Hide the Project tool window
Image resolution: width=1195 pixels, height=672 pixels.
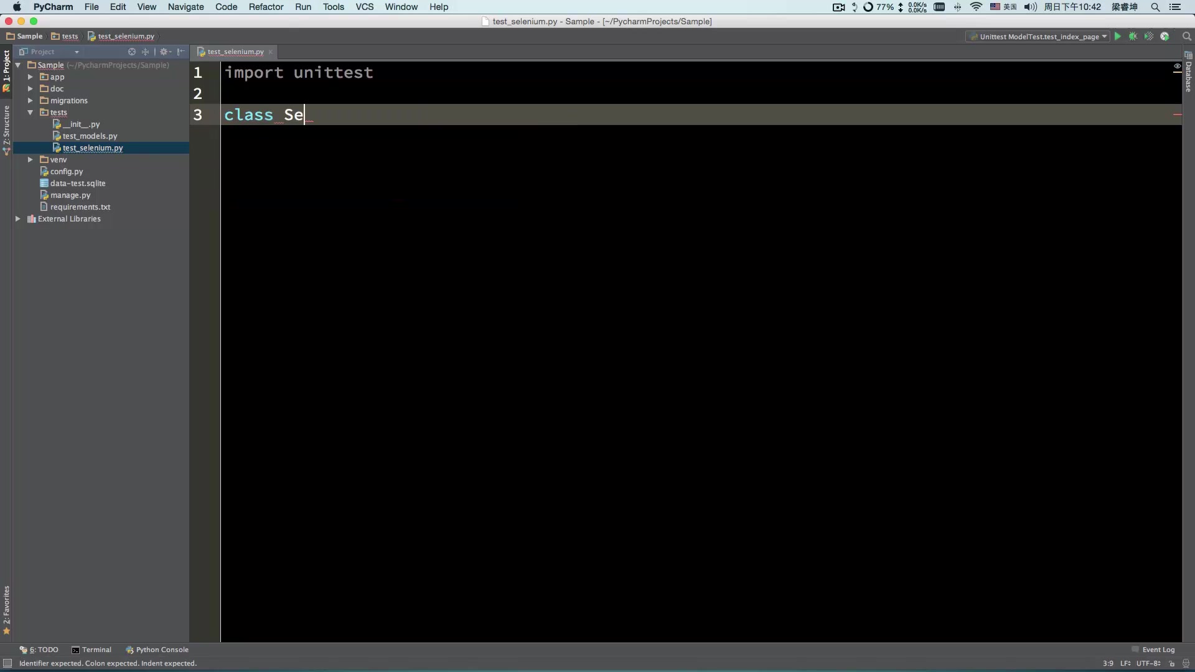180,52
